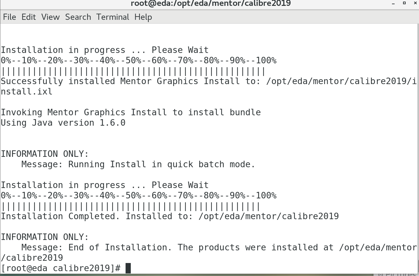The width and height of the screenshot is (419, 276).
Task: Open the Edit menu
Action: point(29,17)
